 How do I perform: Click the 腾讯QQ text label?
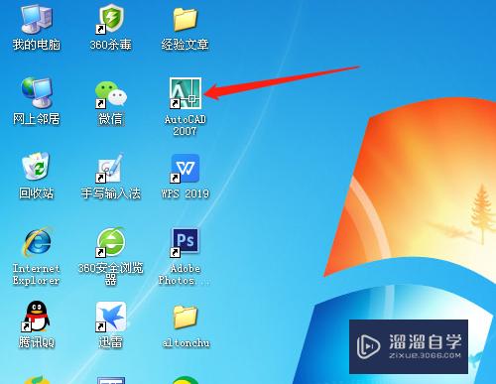(x=37, y=342)
